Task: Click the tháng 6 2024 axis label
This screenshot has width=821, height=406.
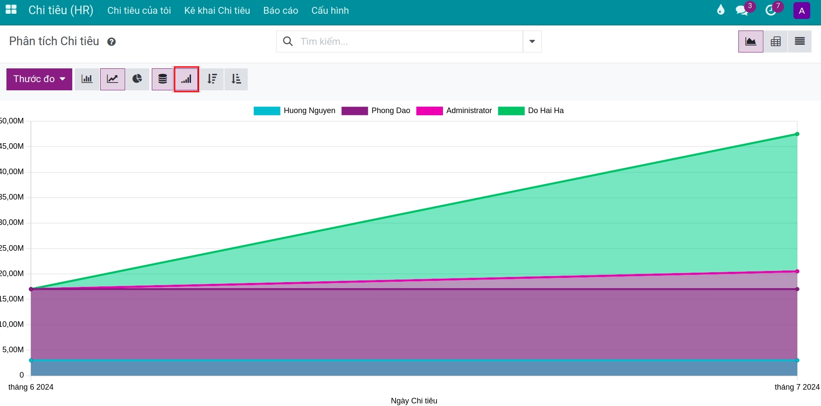Action: coord(31,387)
